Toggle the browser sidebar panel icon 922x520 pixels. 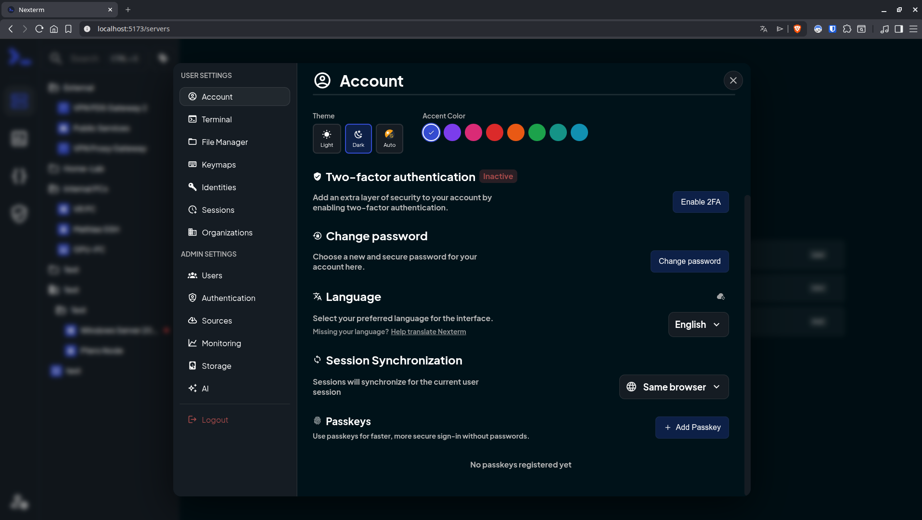[x=898, y=29]
